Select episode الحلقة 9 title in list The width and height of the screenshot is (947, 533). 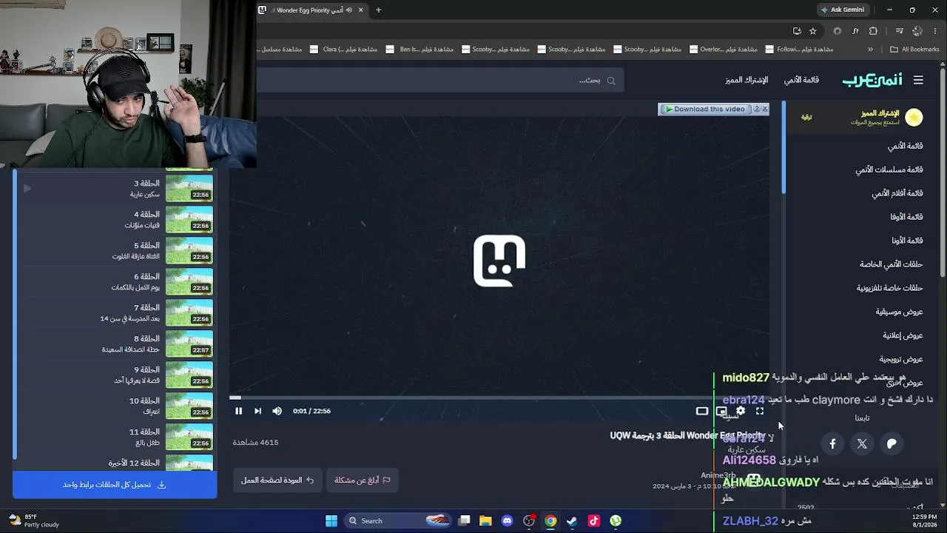point(146,369)
